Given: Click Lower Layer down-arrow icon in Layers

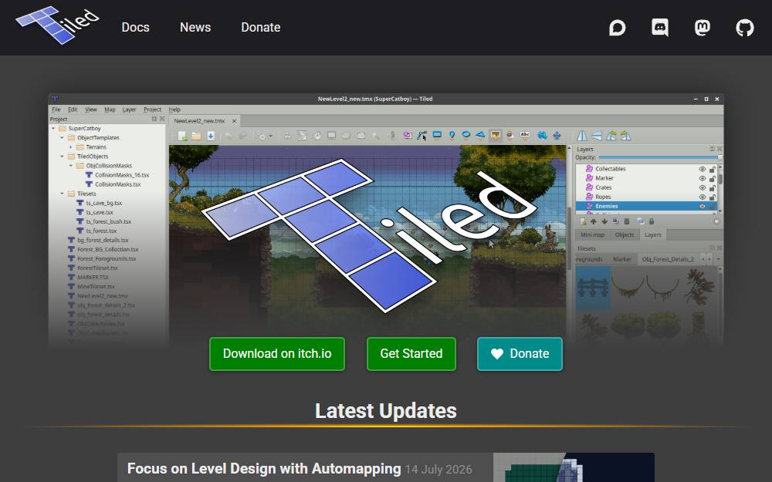Looking at the screenshot, I should tap(604, 221).
